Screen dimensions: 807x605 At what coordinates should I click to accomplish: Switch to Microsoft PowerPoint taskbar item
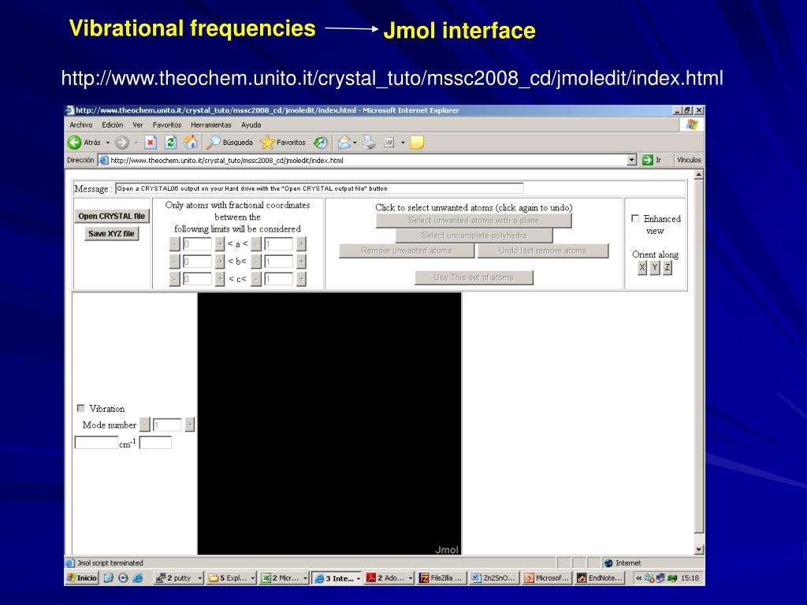point(547,578)
